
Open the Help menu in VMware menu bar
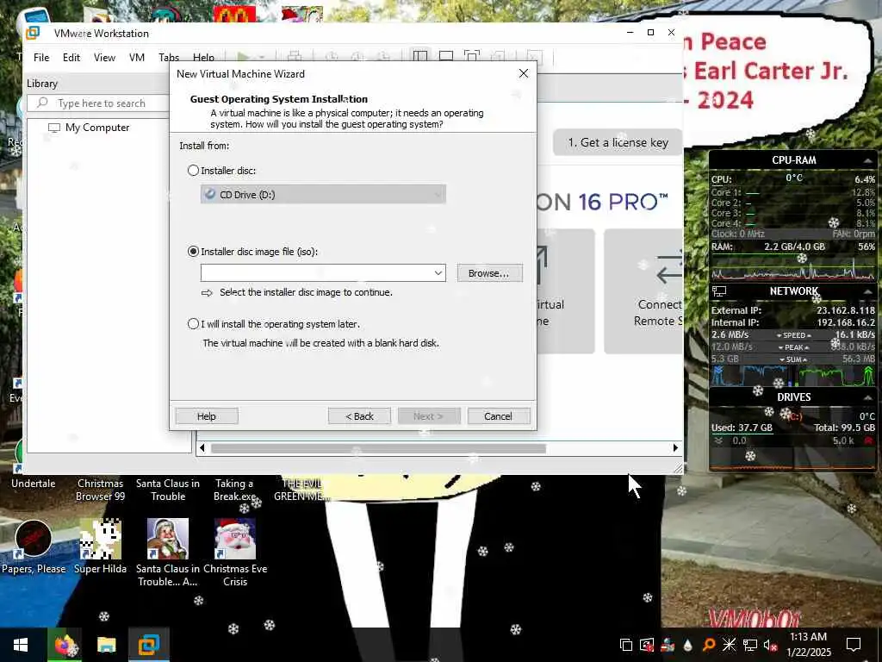pos(203,58)
